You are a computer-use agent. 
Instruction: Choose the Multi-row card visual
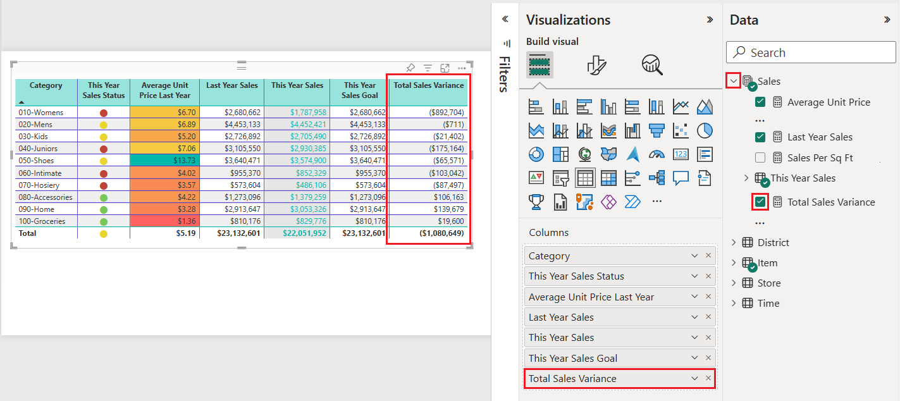click(705, 154)
